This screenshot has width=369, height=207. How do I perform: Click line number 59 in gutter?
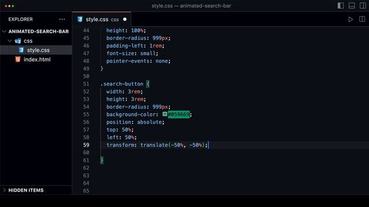click(86, 145)
